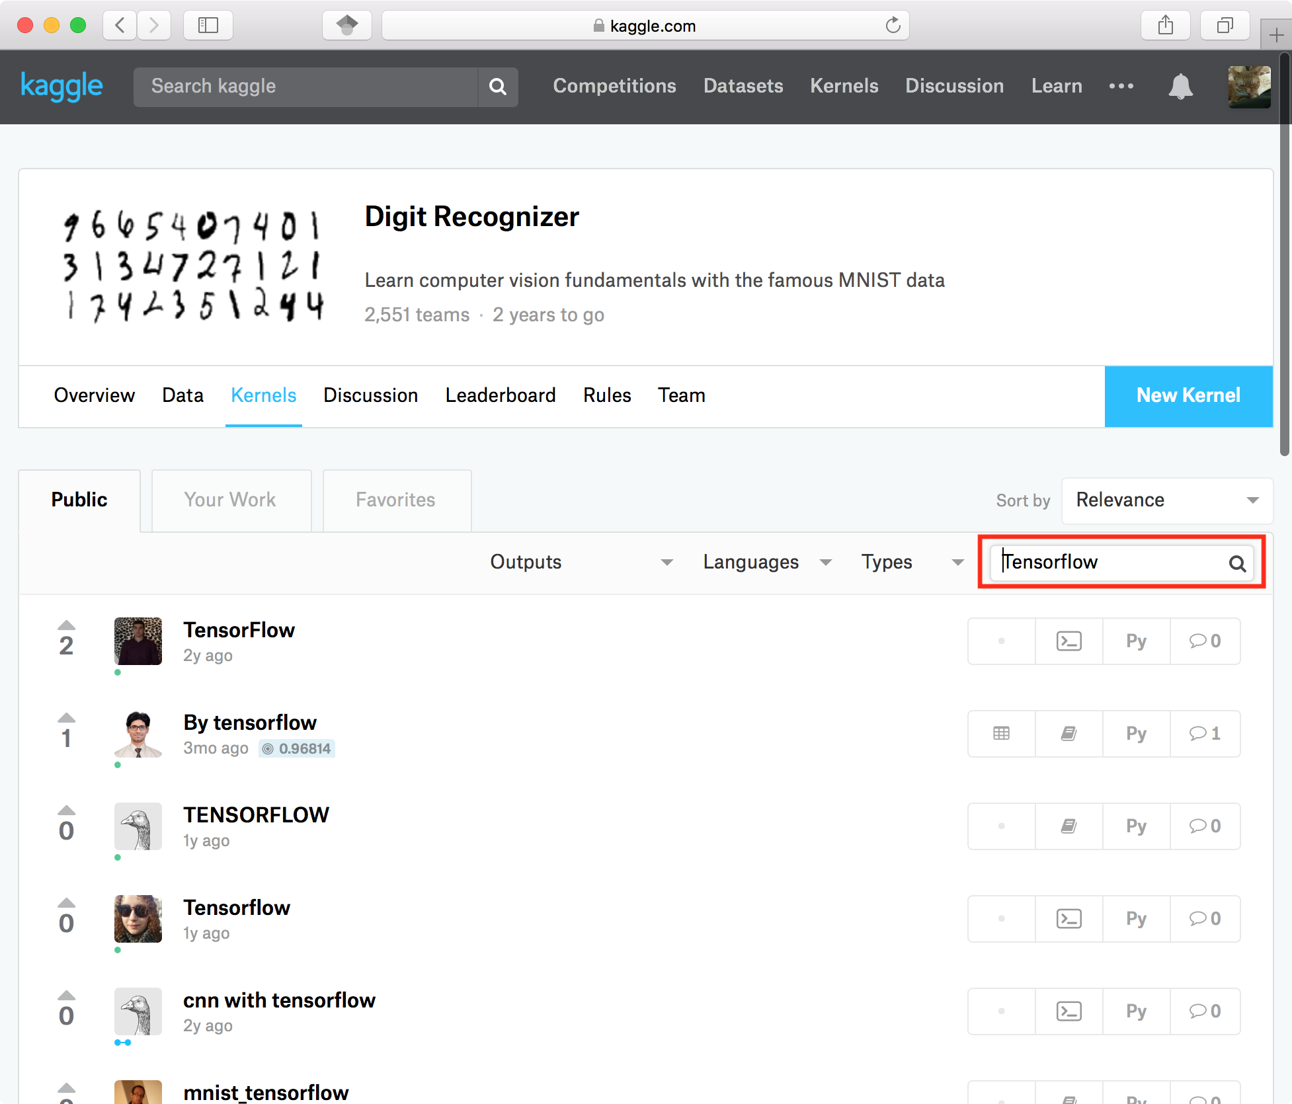Viewport: 1292px width, 1104px height.
Task: Click the New Kernel button
Action: [x=1188, y=395]
